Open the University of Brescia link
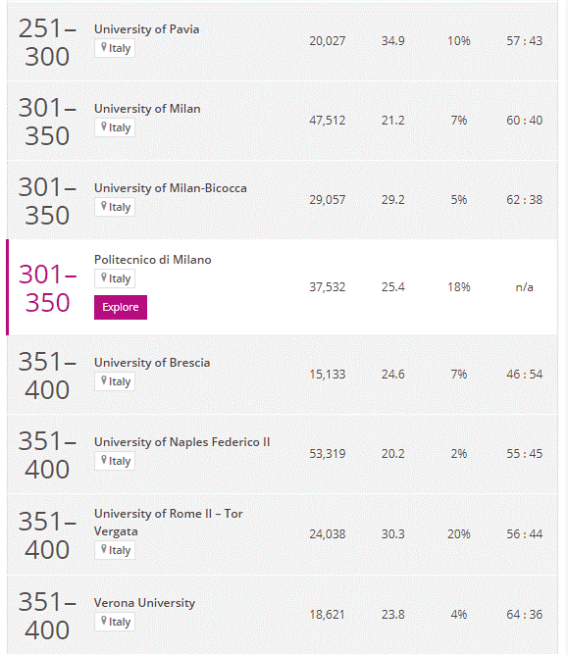The image size is (568, 655). click(x=152, y=363)
